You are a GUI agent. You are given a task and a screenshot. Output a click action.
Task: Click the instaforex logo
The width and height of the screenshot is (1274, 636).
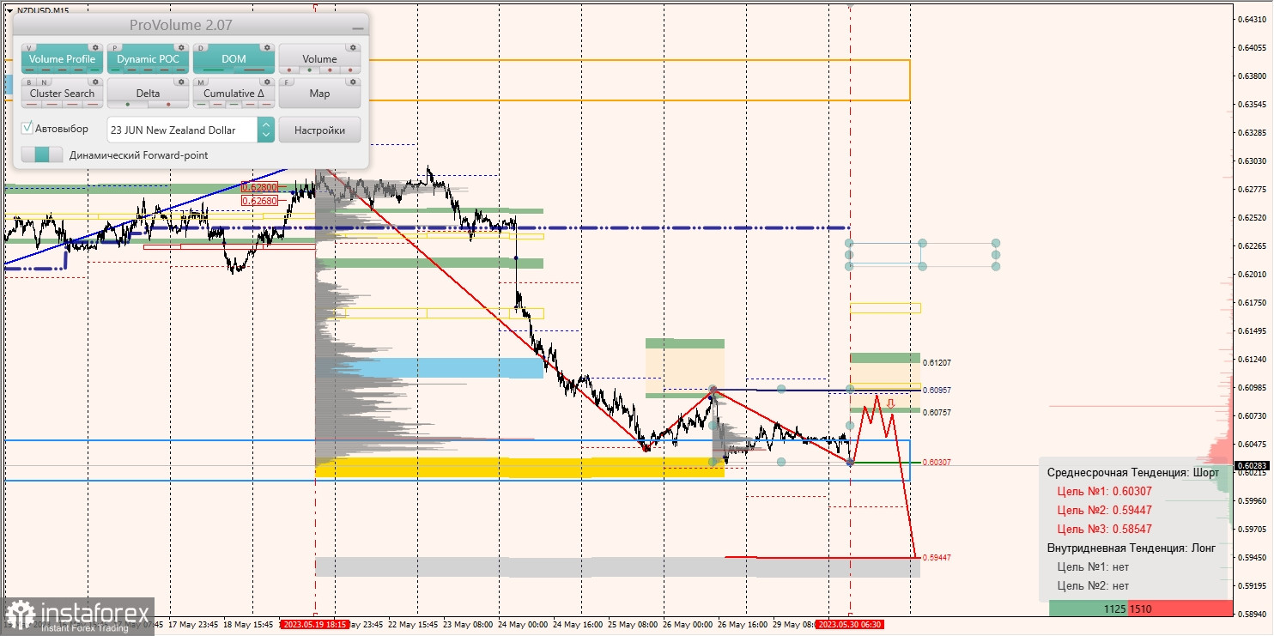click(x=78, y=615)
